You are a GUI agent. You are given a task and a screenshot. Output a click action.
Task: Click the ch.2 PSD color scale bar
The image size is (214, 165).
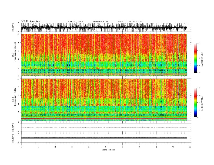195,103
